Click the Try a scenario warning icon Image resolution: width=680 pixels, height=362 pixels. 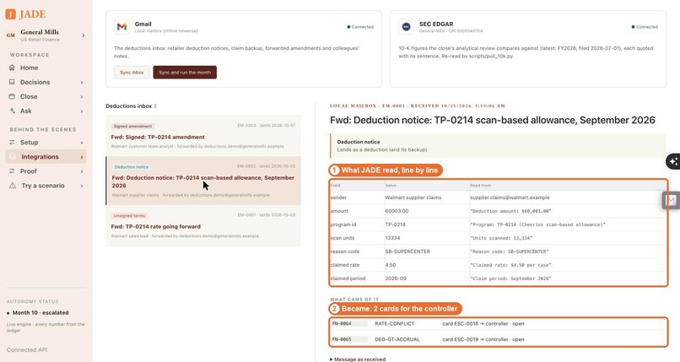(x=13, y=185)
